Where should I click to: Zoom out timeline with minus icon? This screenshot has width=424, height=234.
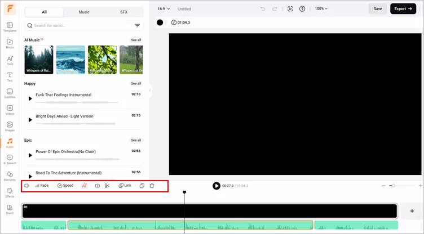pyautogui.click(x=384, y=186)
